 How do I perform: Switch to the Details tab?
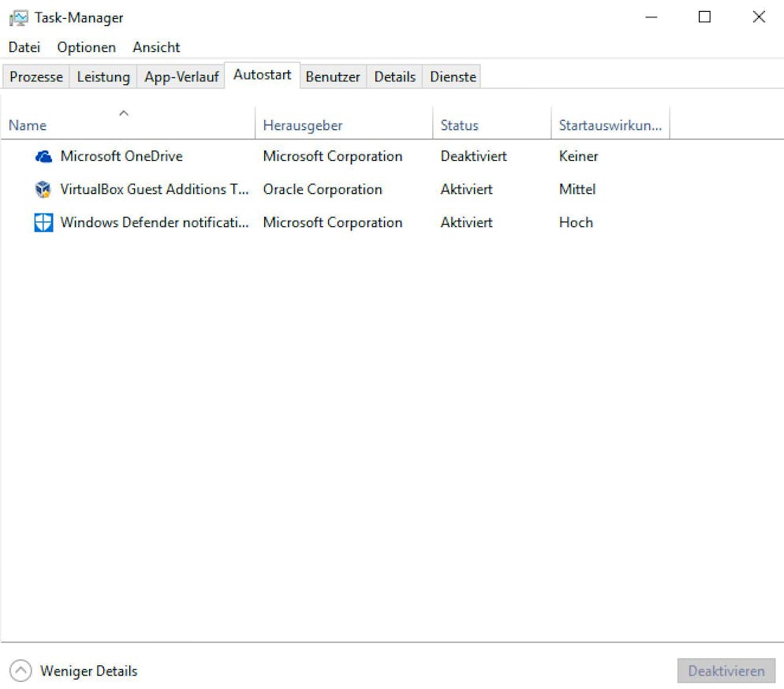tap(395, 77)
